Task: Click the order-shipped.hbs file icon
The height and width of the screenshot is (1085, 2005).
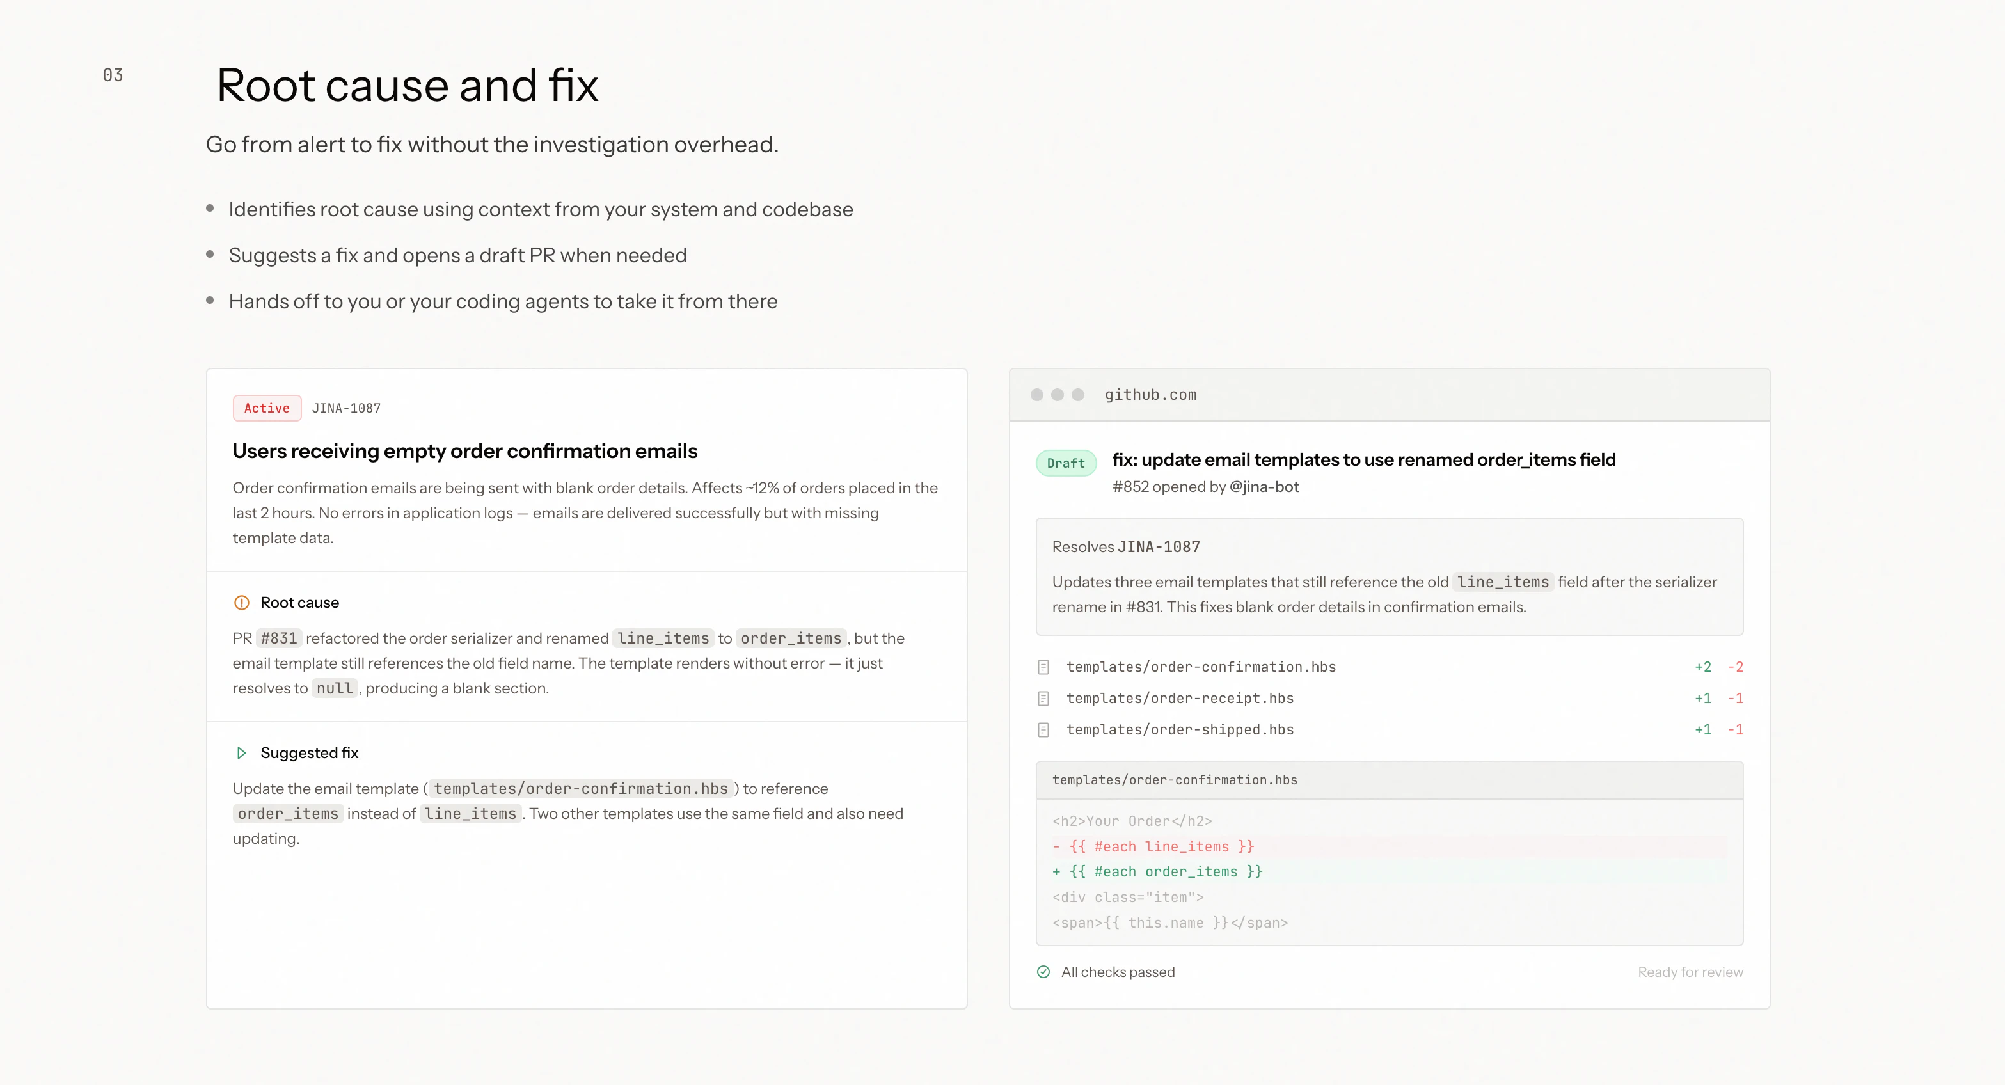Action: 1043,729
